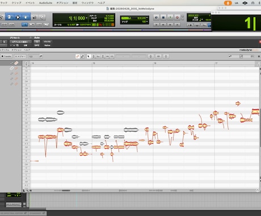Viewport: 261px width, 216px height.
Task: Adjust the Melodyne horizontal scrollbar thumb
Action: (x=66, y=190)
